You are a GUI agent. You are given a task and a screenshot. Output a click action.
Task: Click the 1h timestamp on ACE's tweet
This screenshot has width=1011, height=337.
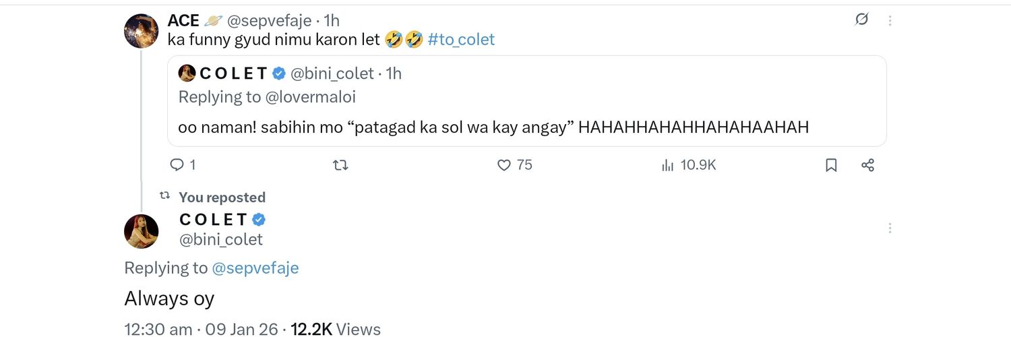(x=332, y=20)
